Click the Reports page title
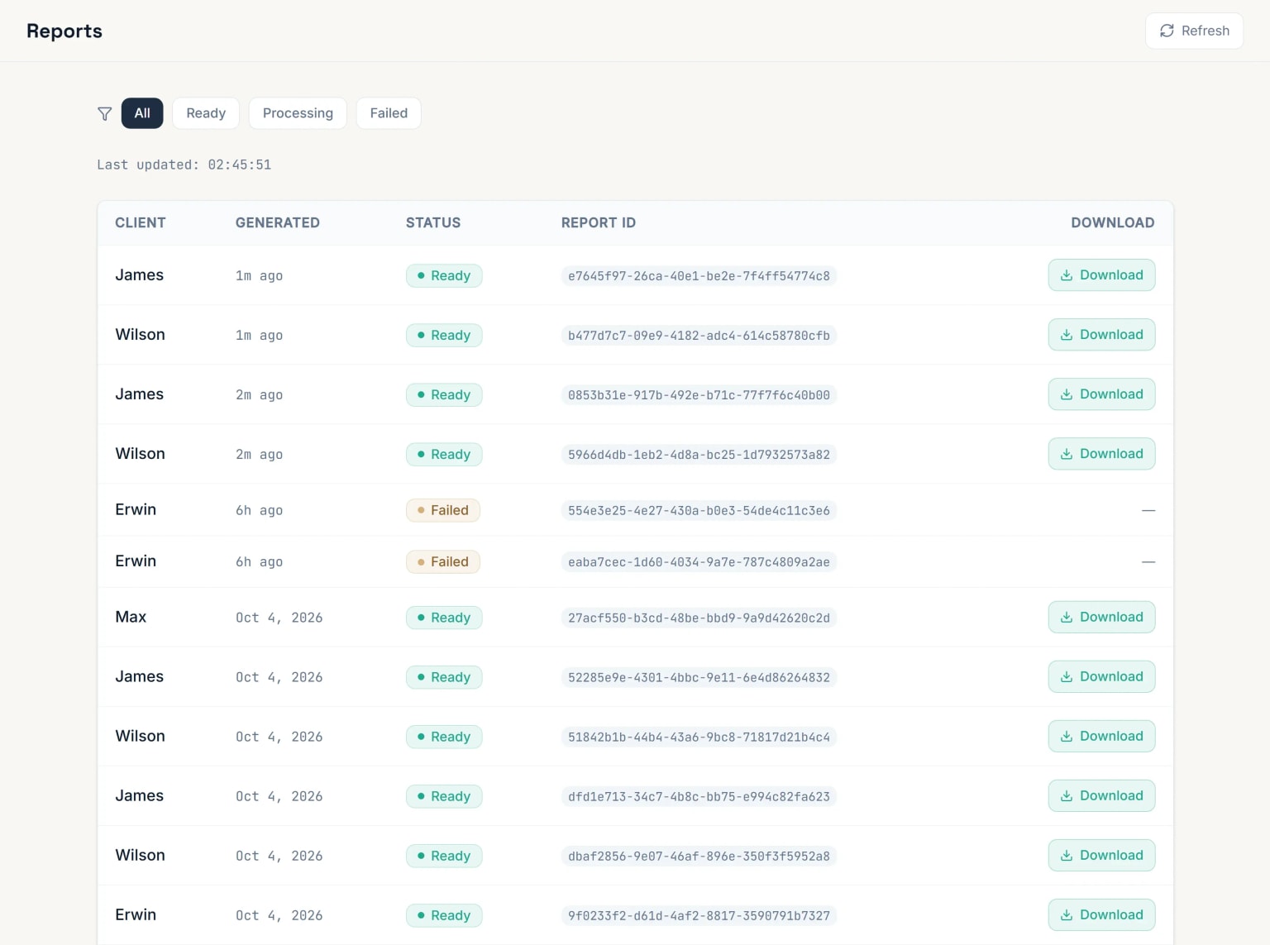Image resolution: width=1270 pixels, height=945 pixels. point(64,31)
